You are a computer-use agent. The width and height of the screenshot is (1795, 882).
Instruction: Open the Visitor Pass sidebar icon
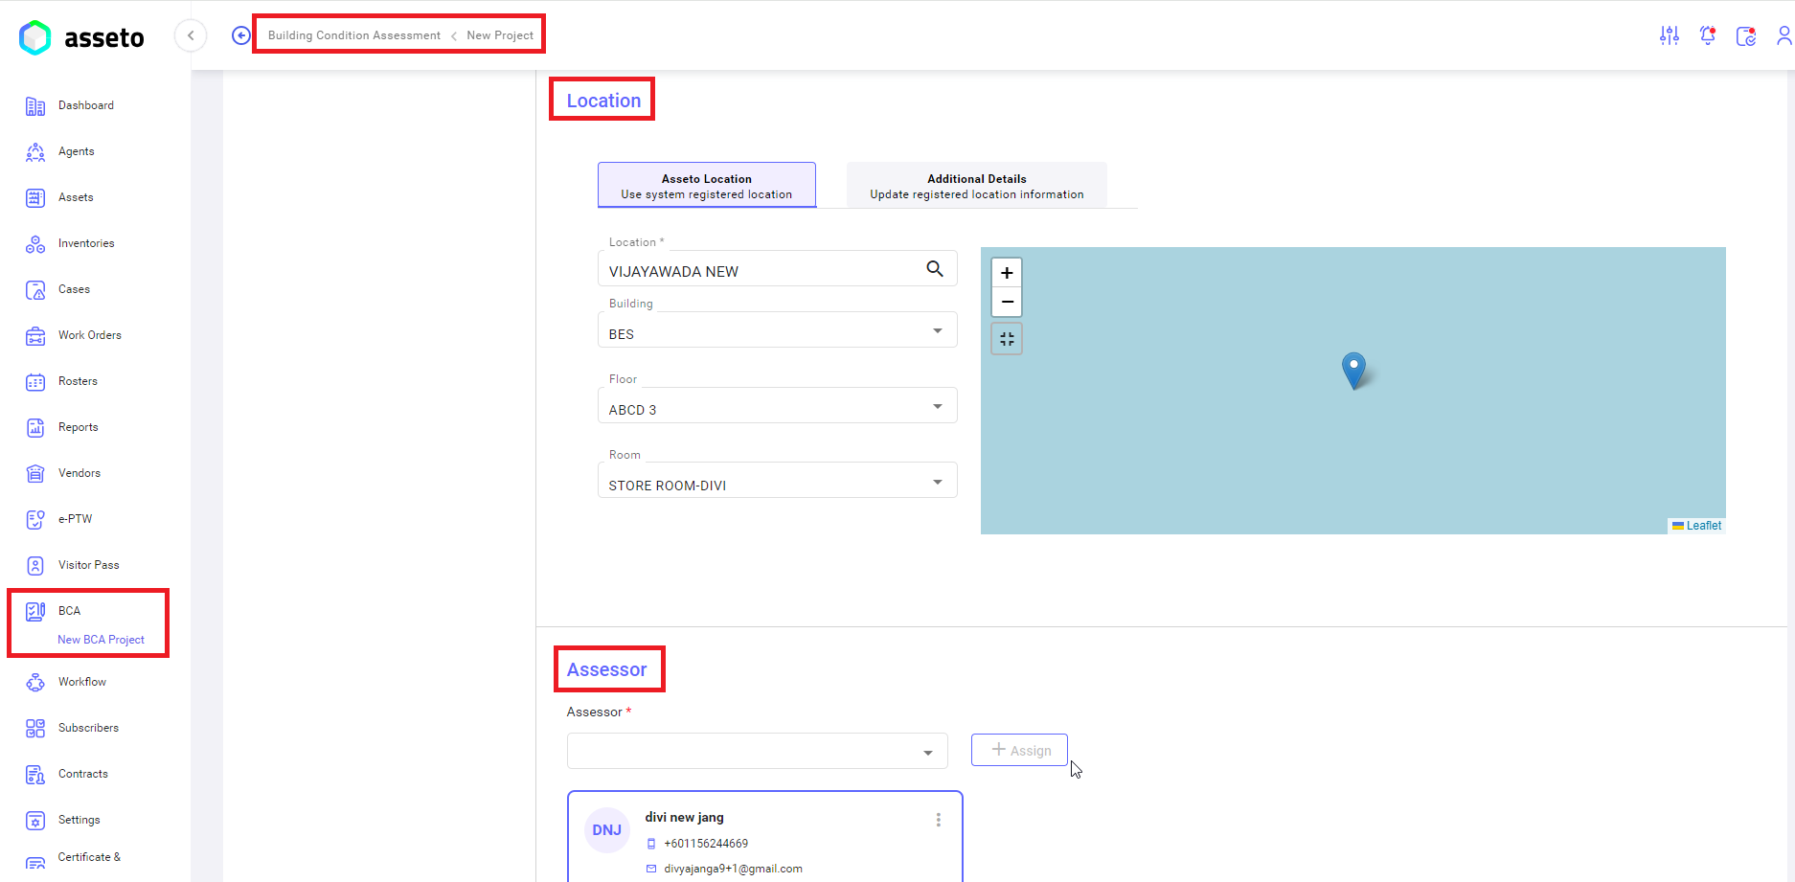coord(35,566)
